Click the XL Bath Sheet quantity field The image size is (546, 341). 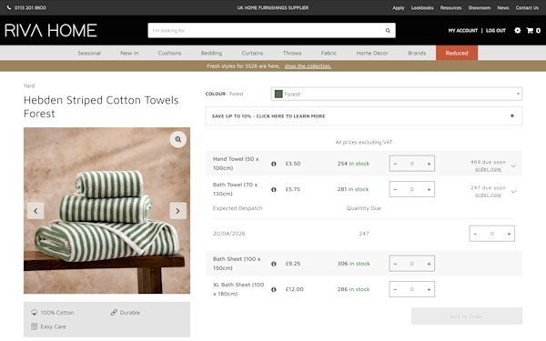[x=412, y=289]
